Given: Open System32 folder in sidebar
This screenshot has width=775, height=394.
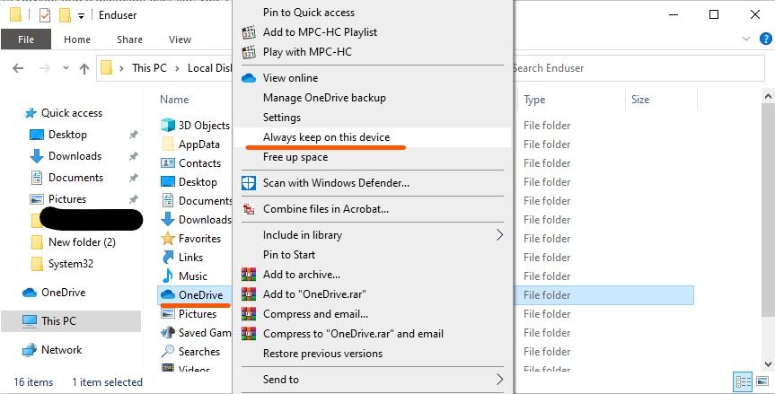Looking at the screenshot, I should 71,264.
